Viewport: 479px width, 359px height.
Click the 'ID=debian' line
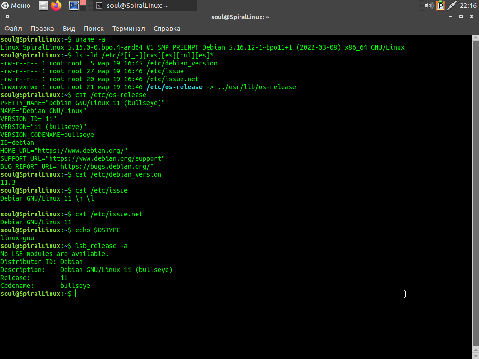(x=17, y=143)
